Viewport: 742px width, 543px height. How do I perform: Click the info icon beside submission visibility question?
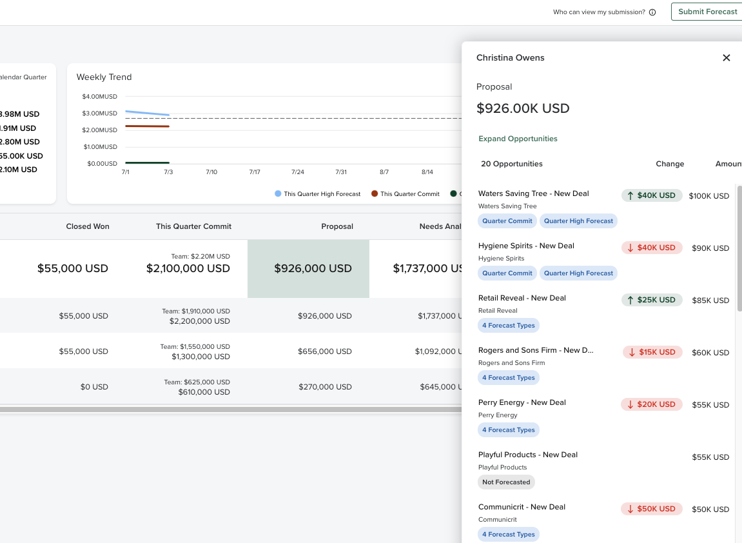tap(652, 12)
